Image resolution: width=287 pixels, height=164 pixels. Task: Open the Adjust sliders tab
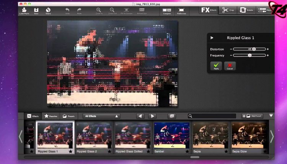(265, 10)
